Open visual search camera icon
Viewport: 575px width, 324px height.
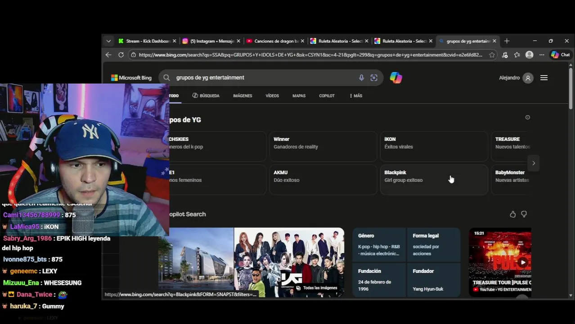point(374,77)
